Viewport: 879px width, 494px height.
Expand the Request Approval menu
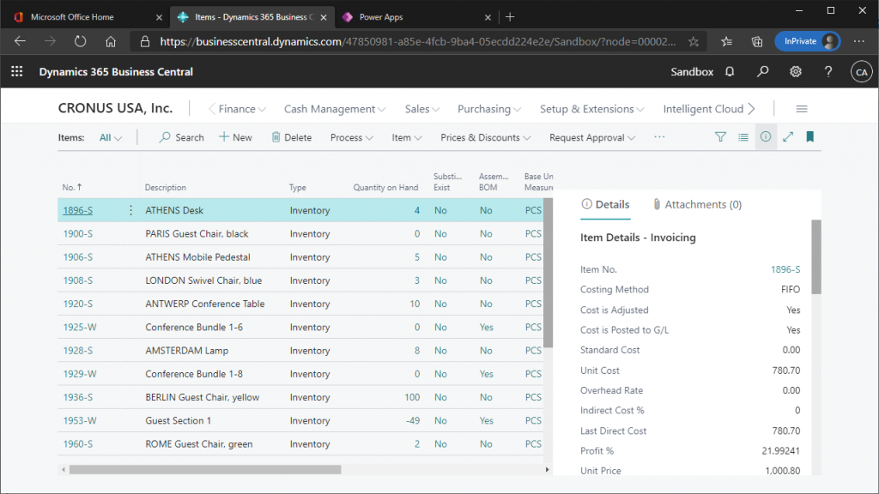[x=592, y=137]
